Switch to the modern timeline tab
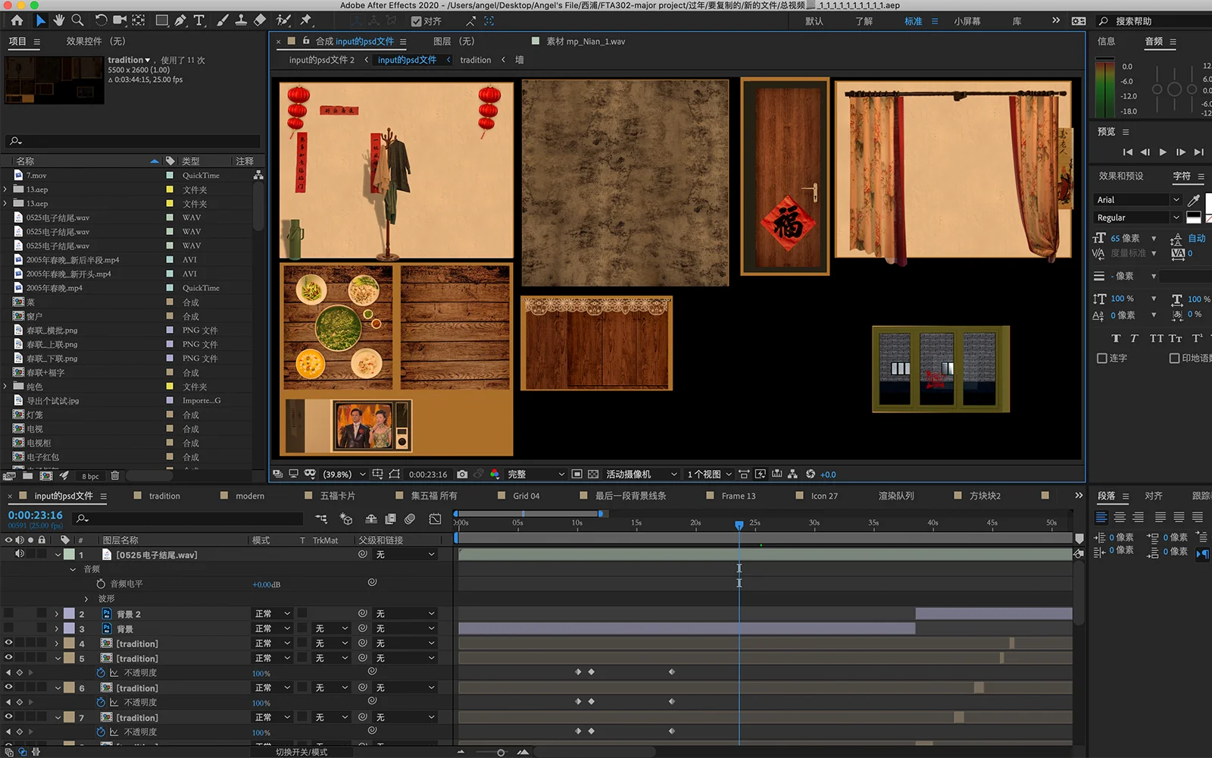 (x=250, y=496)
